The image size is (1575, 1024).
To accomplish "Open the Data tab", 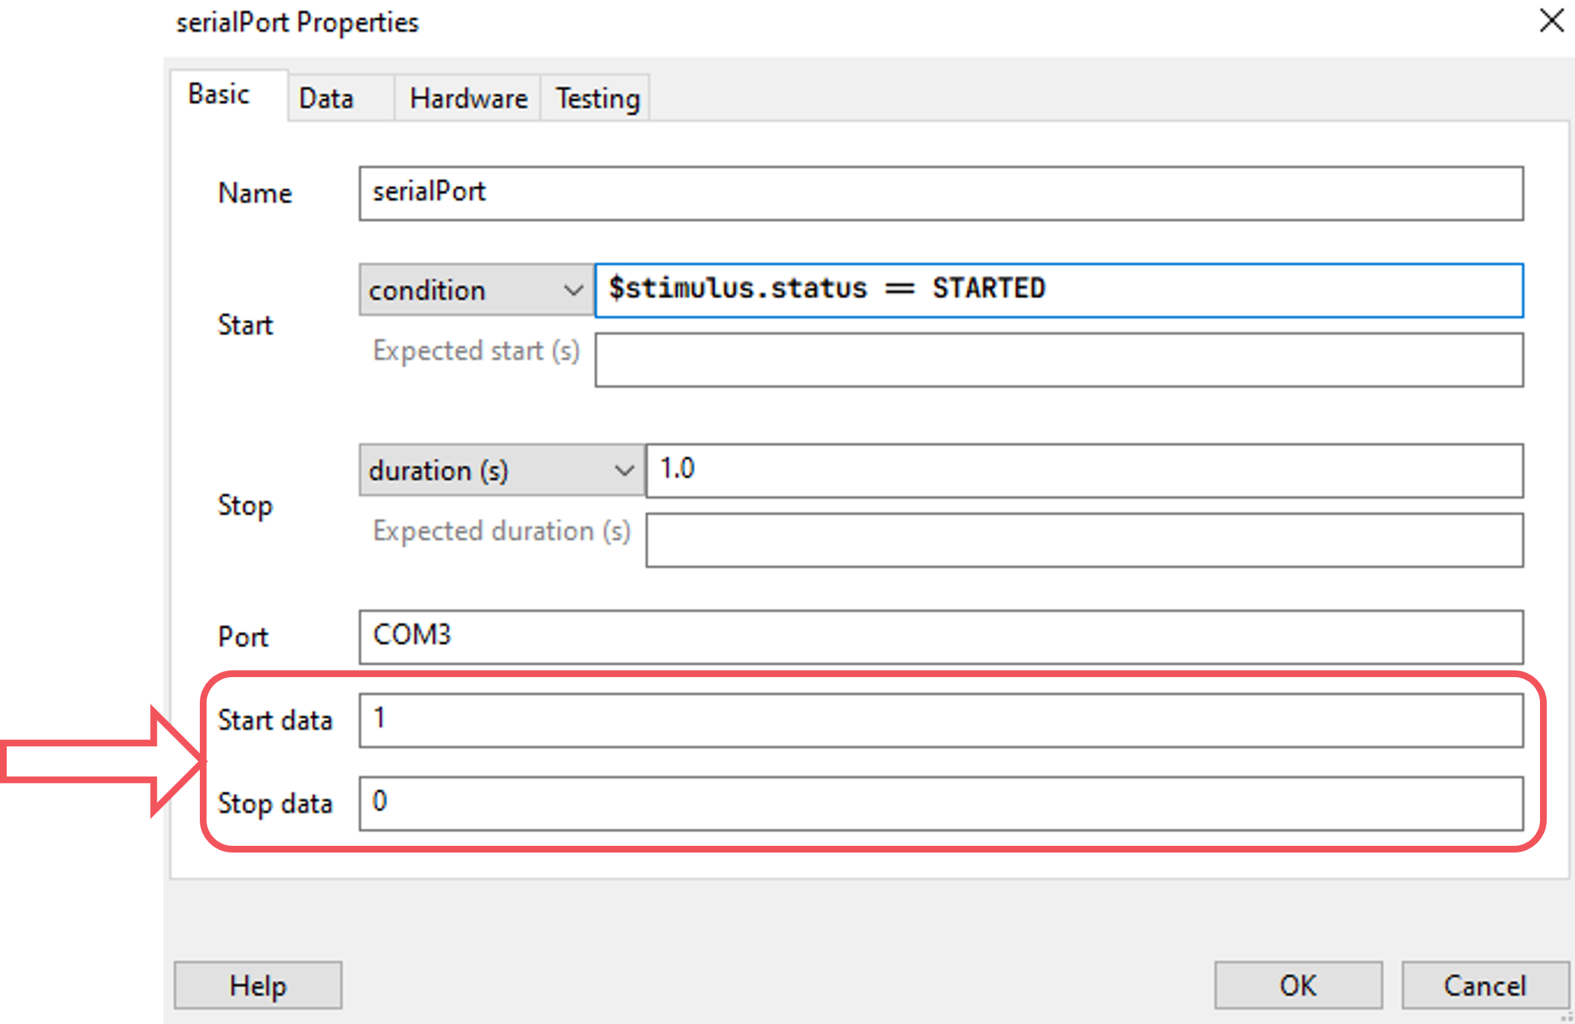I will pyautogui.click(x=341, y=99).
